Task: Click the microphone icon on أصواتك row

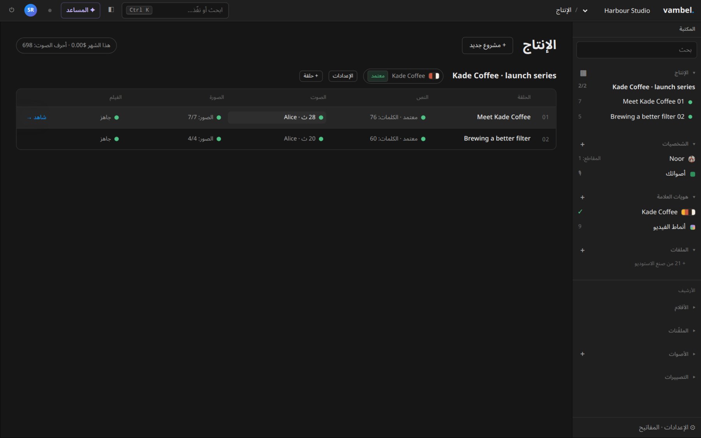Action: (x=580, y=173)
